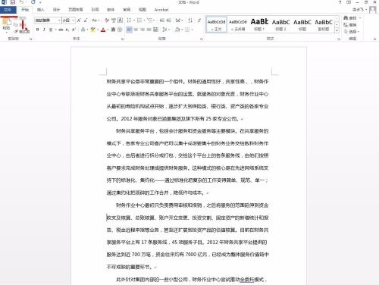
Task: Toggle Bold formatting
Action: click(x=37, y=30)
